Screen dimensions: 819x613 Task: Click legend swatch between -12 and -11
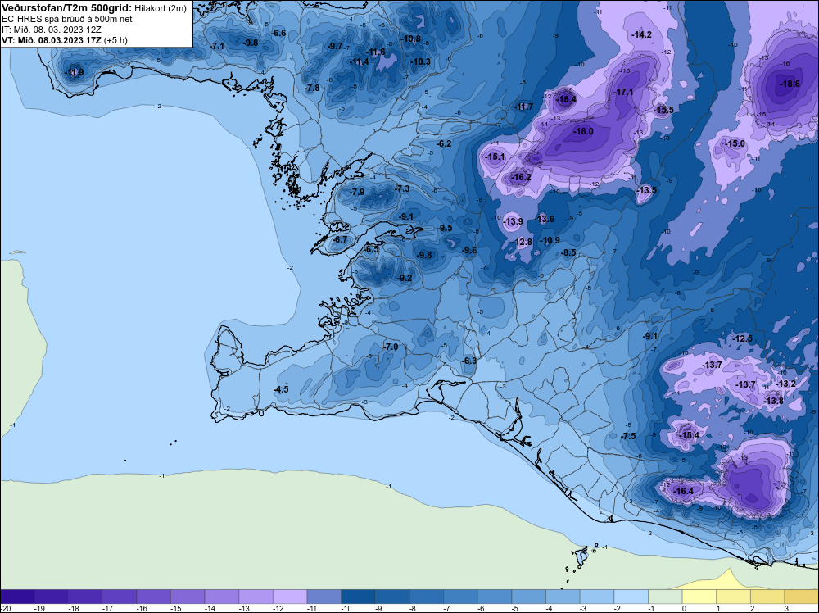[x=290, y=597]
